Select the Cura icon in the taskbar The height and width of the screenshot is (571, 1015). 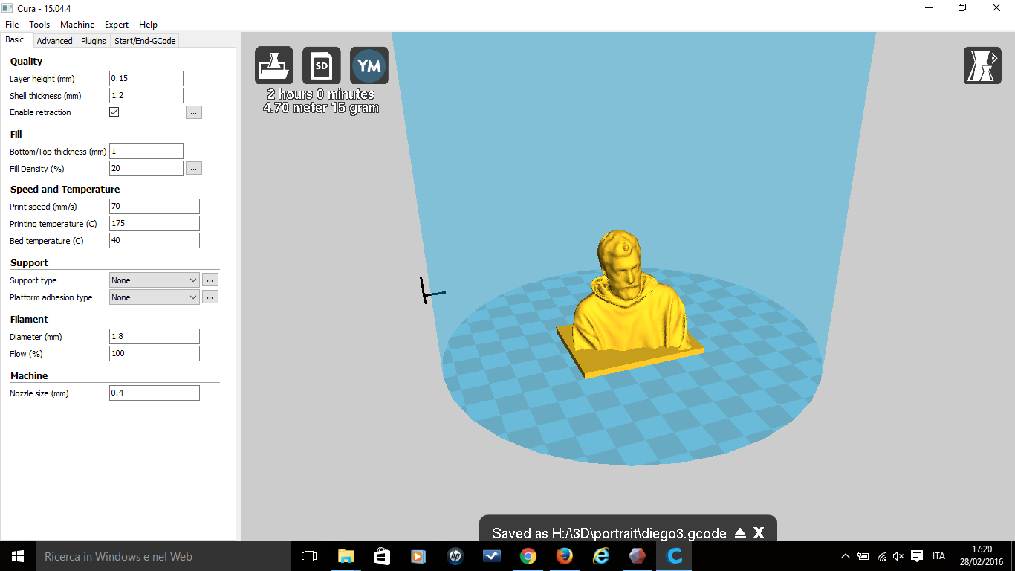pos(673,556)
